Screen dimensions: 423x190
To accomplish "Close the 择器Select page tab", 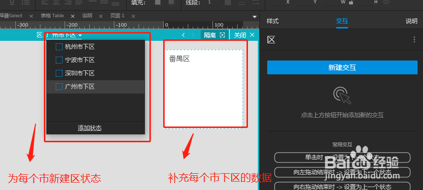I will pos(31,16).
